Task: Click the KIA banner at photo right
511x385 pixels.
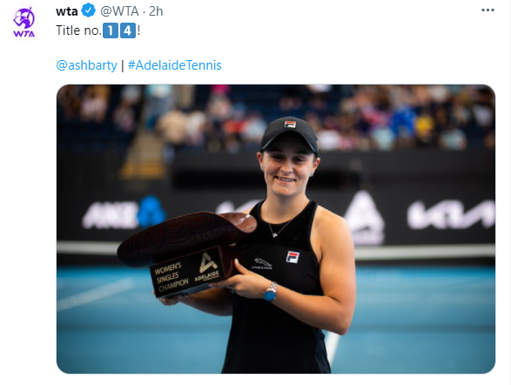Action: pos(451,214)
